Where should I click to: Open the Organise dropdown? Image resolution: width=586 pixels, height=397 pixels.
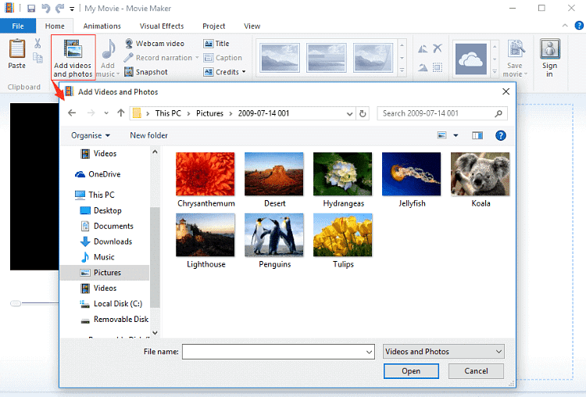[91, 135]
